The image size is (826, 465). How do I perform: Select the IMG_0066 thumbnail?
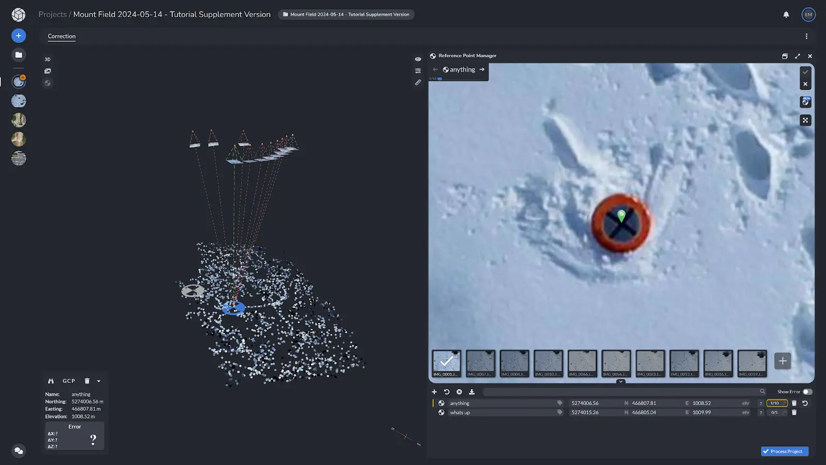pos(582,363)
